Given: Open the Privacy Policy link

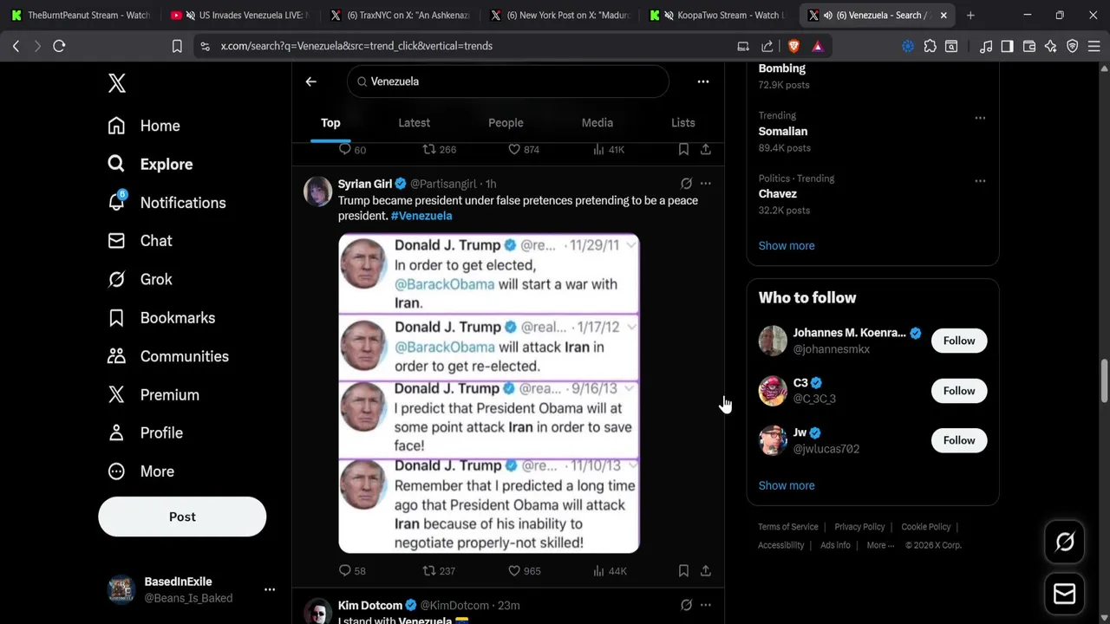Looking at the screenshot, I should (x=859, y=527).
